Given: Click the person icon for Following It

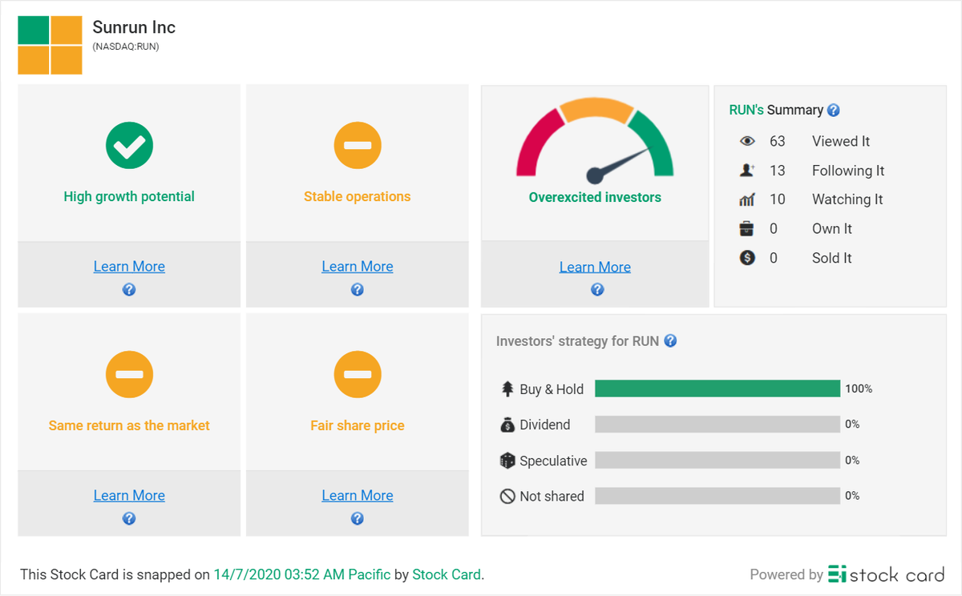Looking at the screenshot, I should (x=747, y=170).
